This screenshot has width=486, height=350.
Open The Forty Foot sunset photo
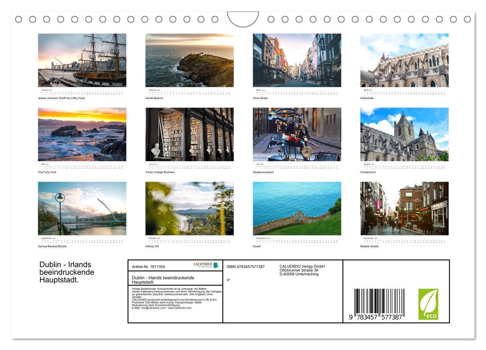pyautogui.click(x=82, y=134)
